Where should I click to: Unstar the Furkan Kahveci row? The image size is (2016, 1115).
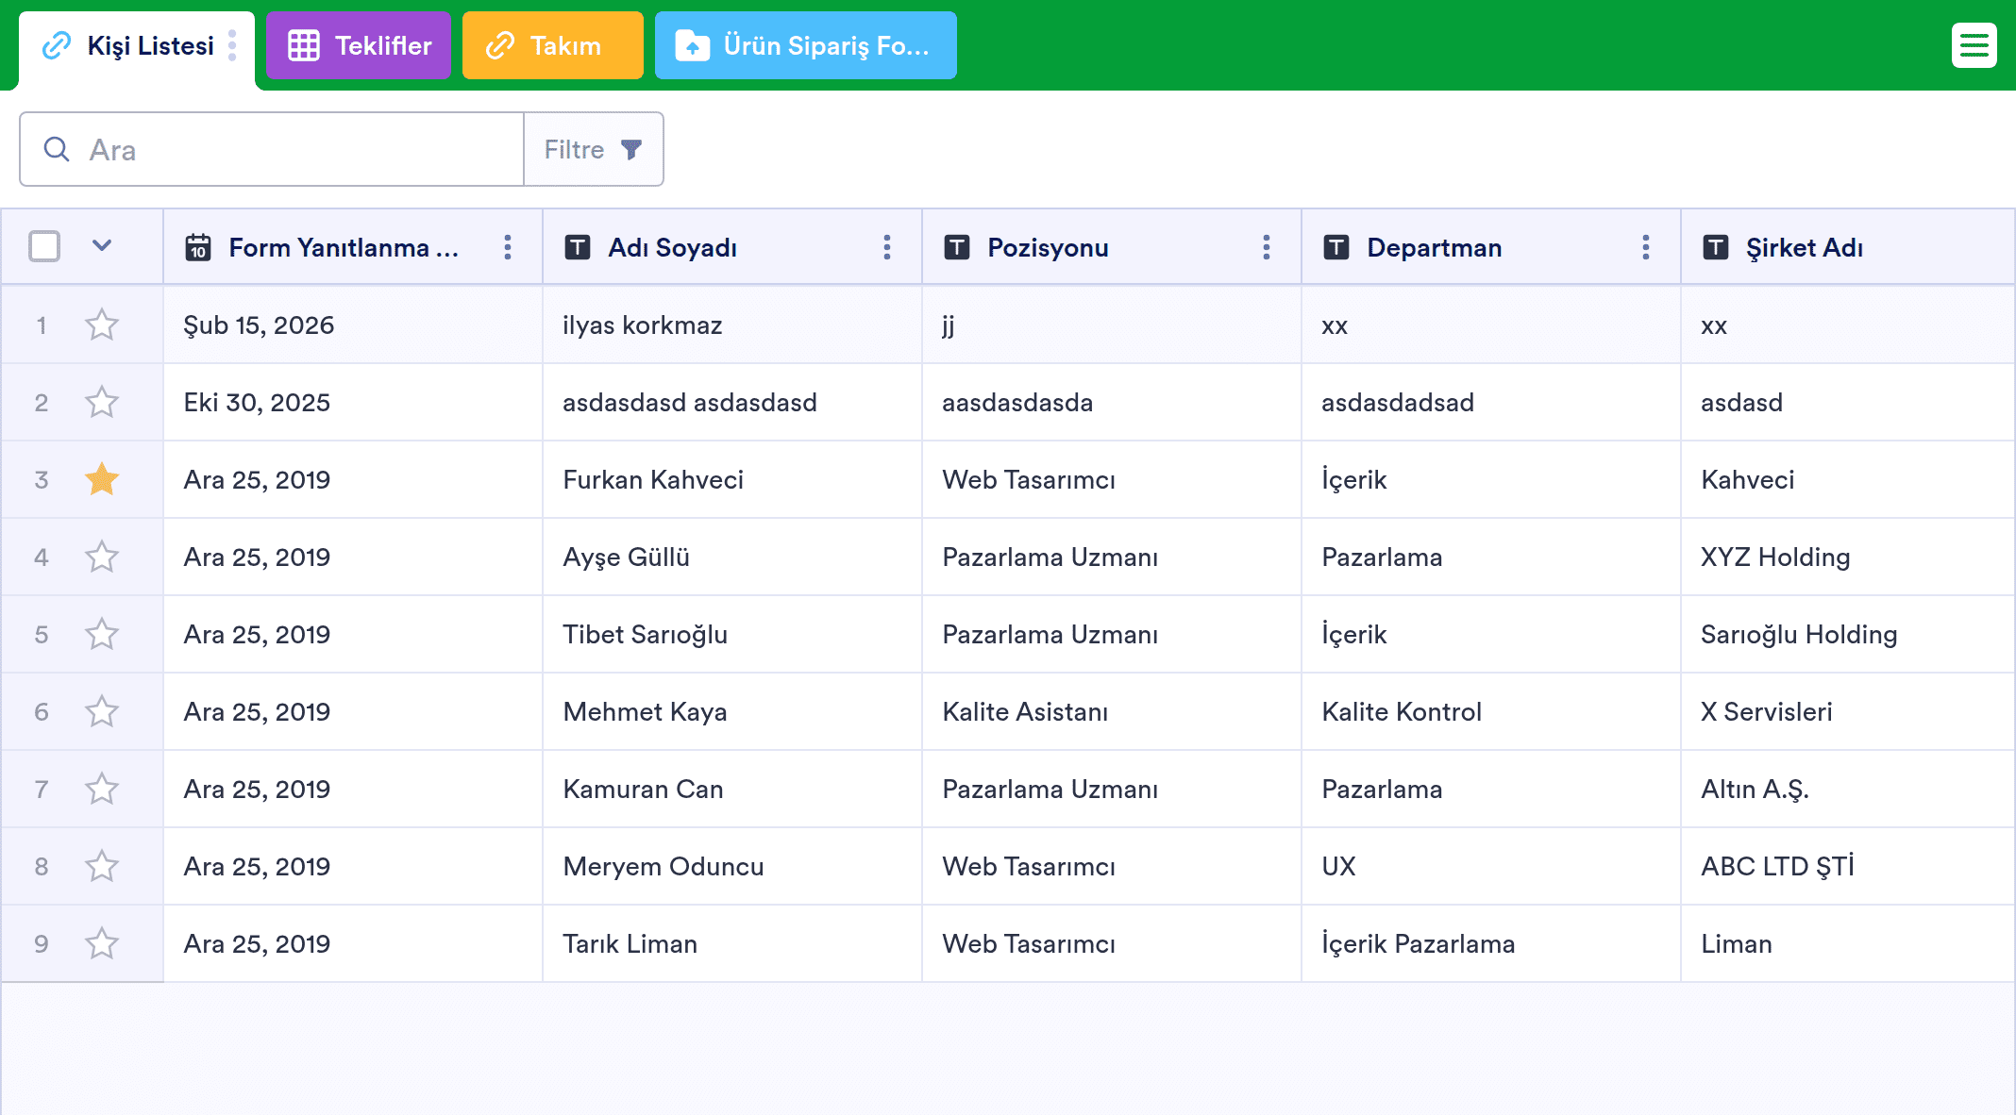pos(102,479)
